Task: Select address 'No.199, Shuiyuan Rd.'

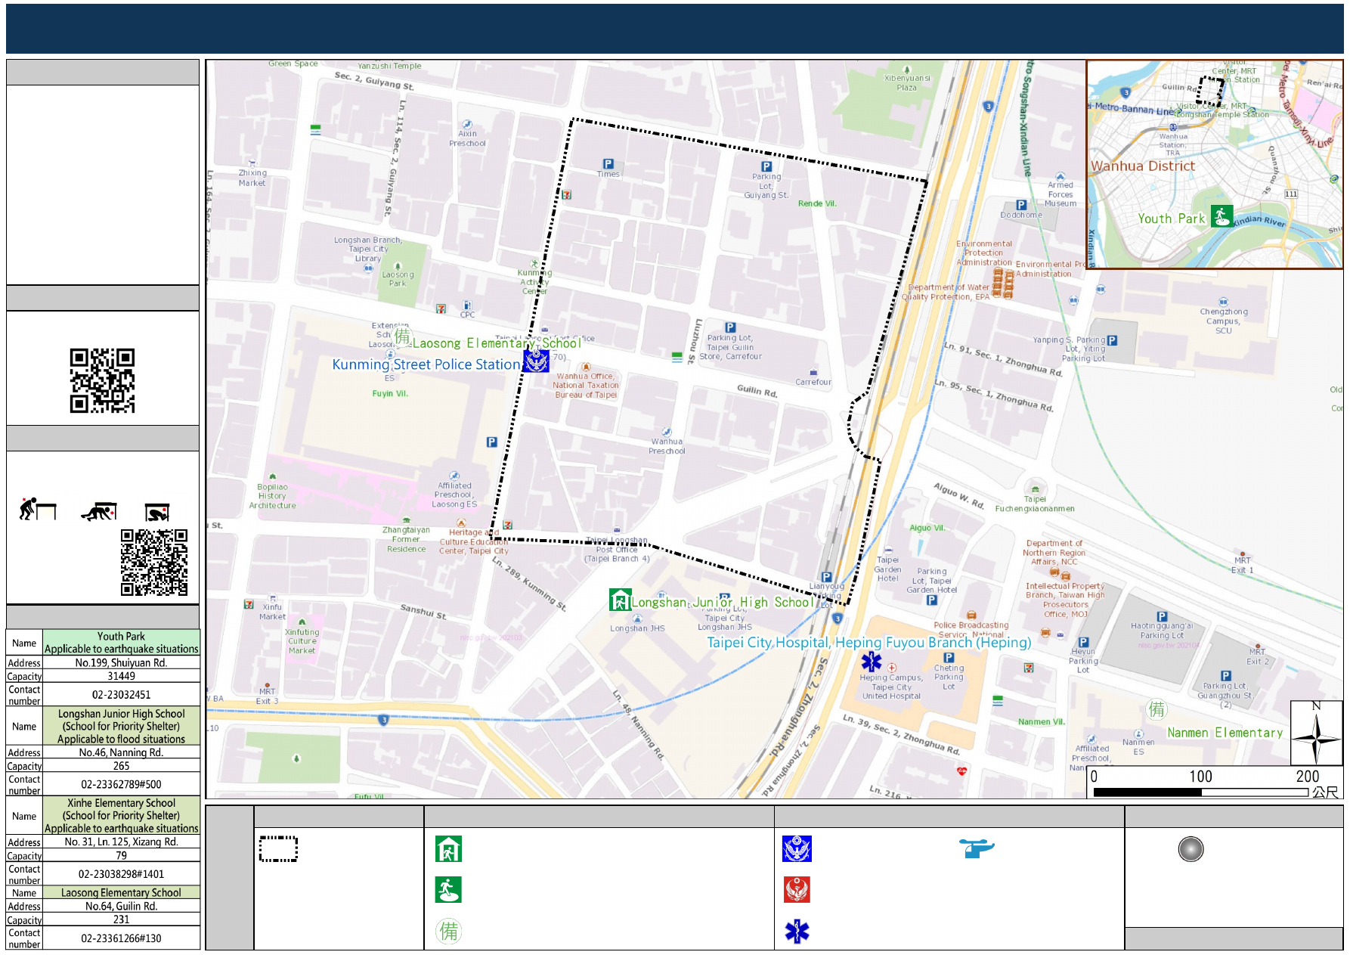Action: click(x=121, y=662)
